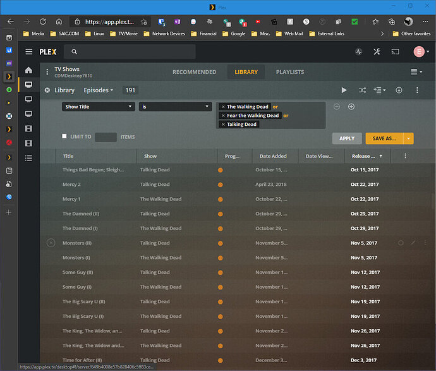Edit the Monsters (II) episode pencil icon
This screenshot has height=371, width=436.
pyautogui.click(x=413, y=243)
